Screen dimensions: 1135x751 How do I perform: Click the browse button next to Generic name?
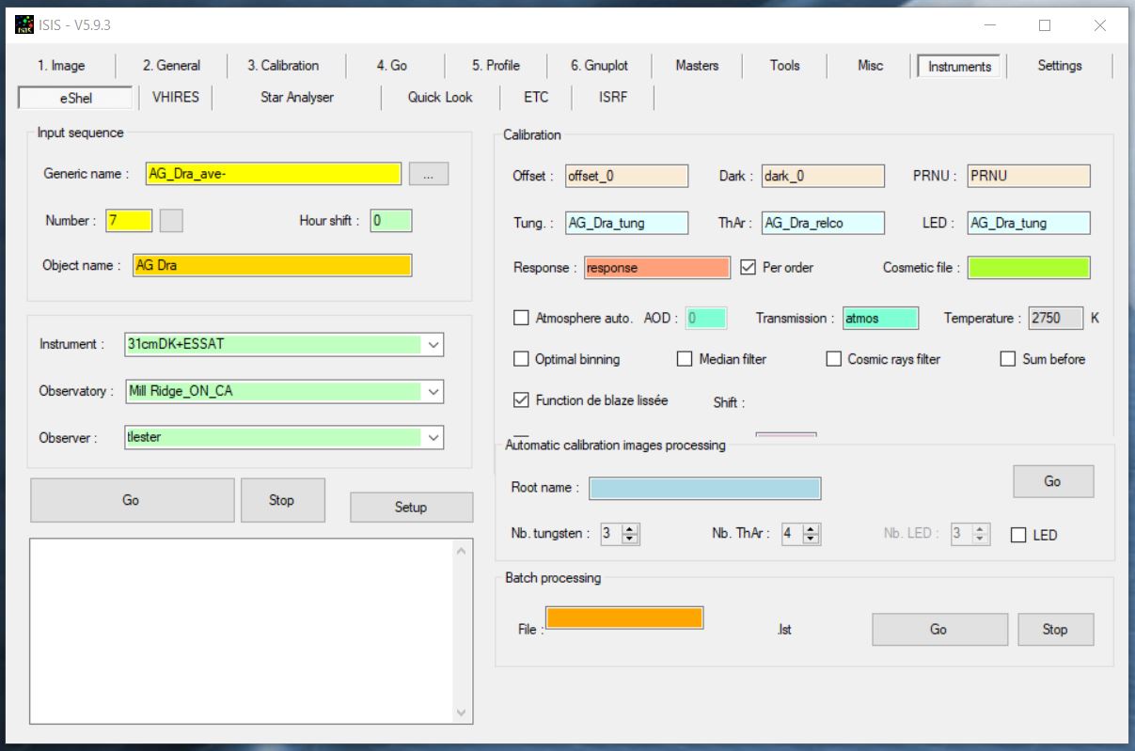point(429,174)
